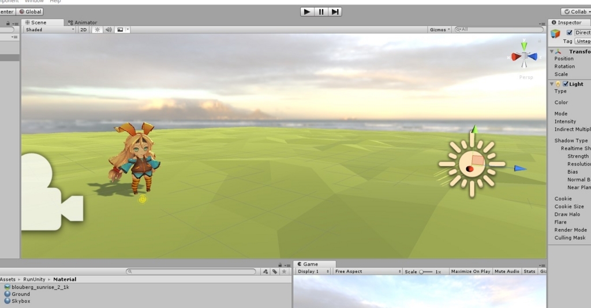Screen dimensions: 591x308
Task: Open the Help menu
Action: click(55, 1)
